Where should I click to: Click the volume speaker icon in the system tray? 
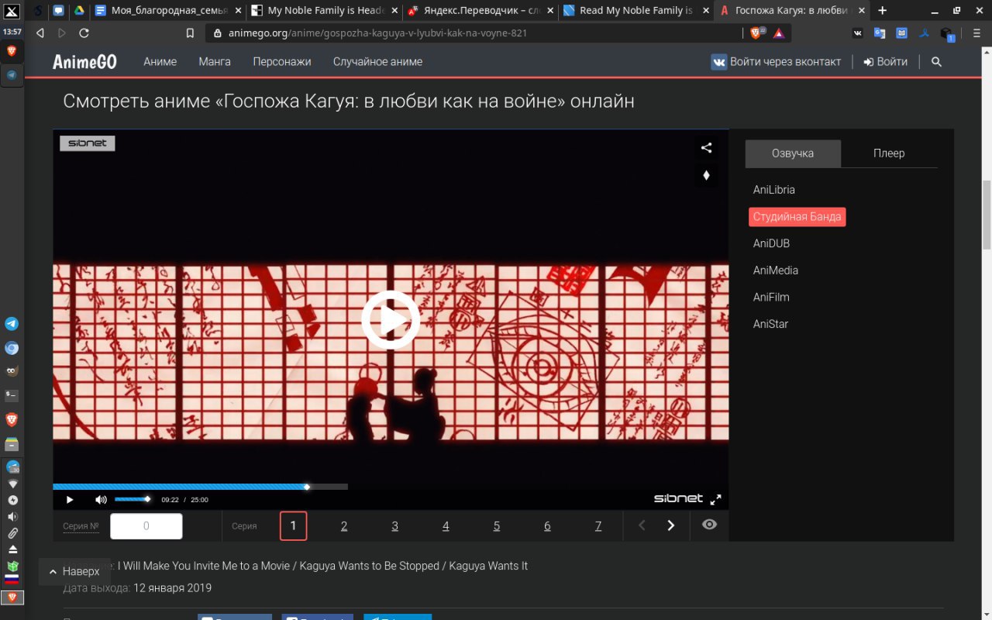(12, 517)
